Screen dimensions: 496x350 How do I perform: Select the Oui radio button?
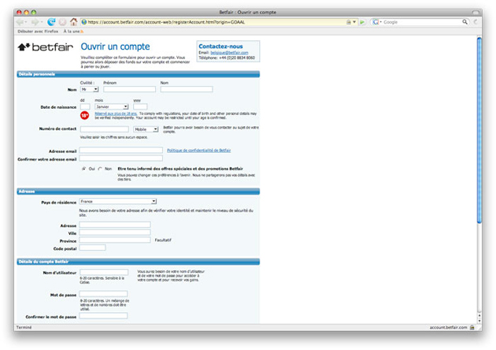pos(83,169)
